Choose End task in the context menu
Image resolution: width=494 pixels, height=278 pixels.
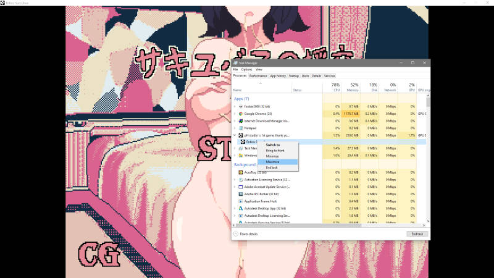[277, 167]
